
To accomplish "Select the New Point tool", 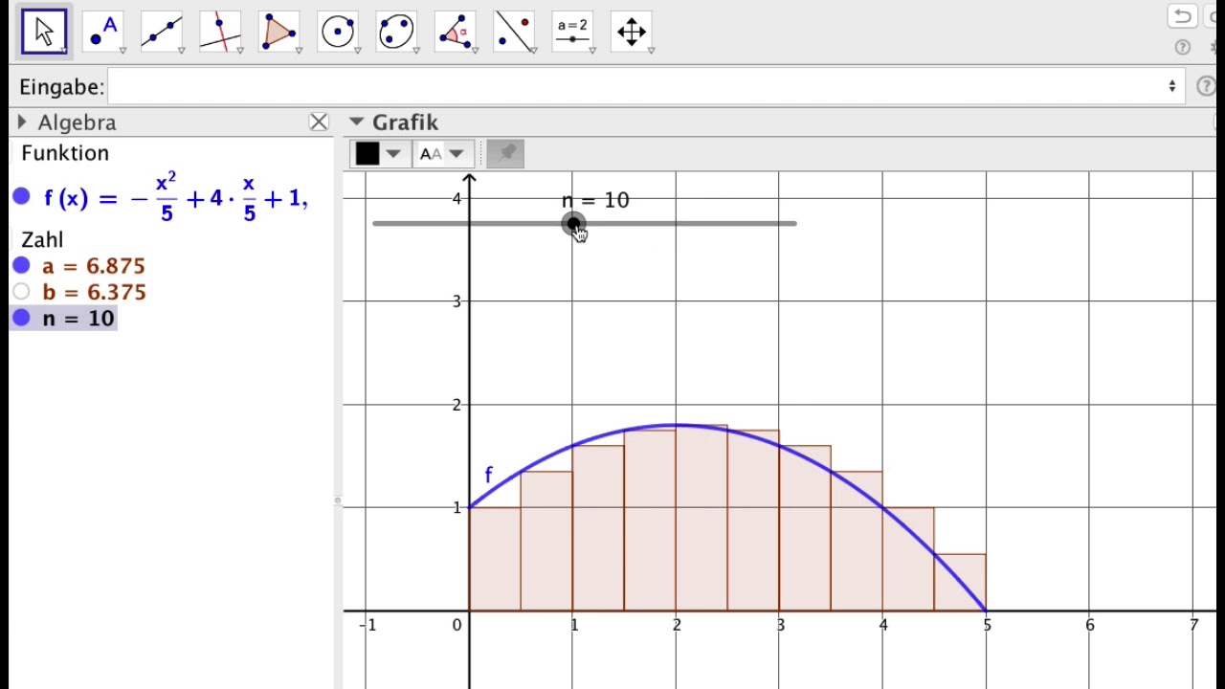I will pos(102,32).
